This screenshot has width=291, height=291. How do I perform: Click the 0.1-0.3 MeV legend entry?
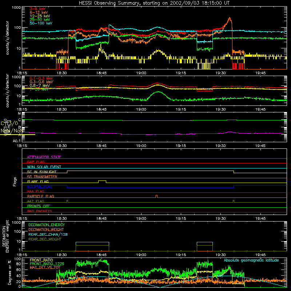(x=41, y=78)
